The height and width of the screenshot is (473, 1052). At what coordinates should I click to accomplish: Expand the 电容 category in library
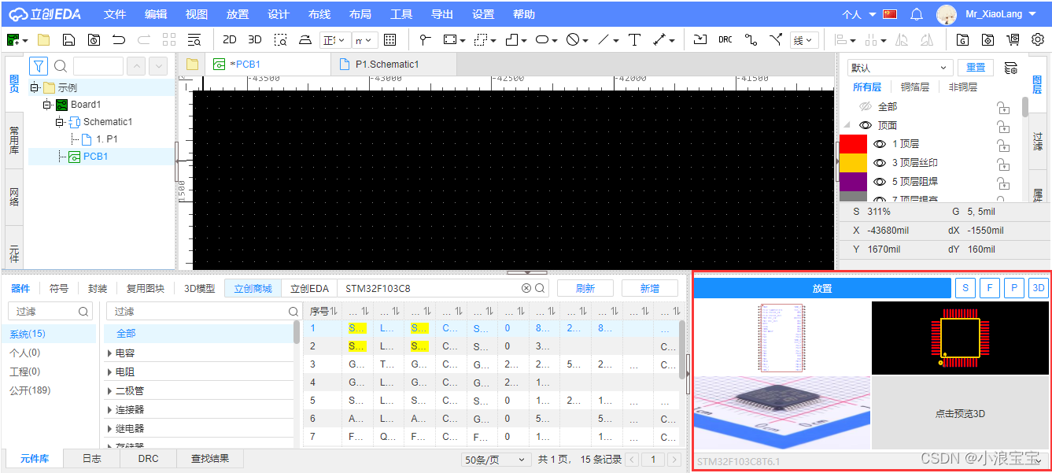click(x=109, y=353)
